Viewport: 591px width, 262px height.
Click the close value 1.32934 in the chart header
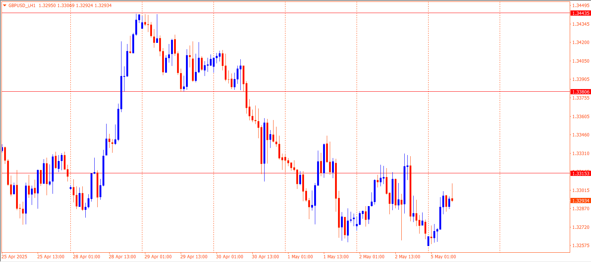103,6
